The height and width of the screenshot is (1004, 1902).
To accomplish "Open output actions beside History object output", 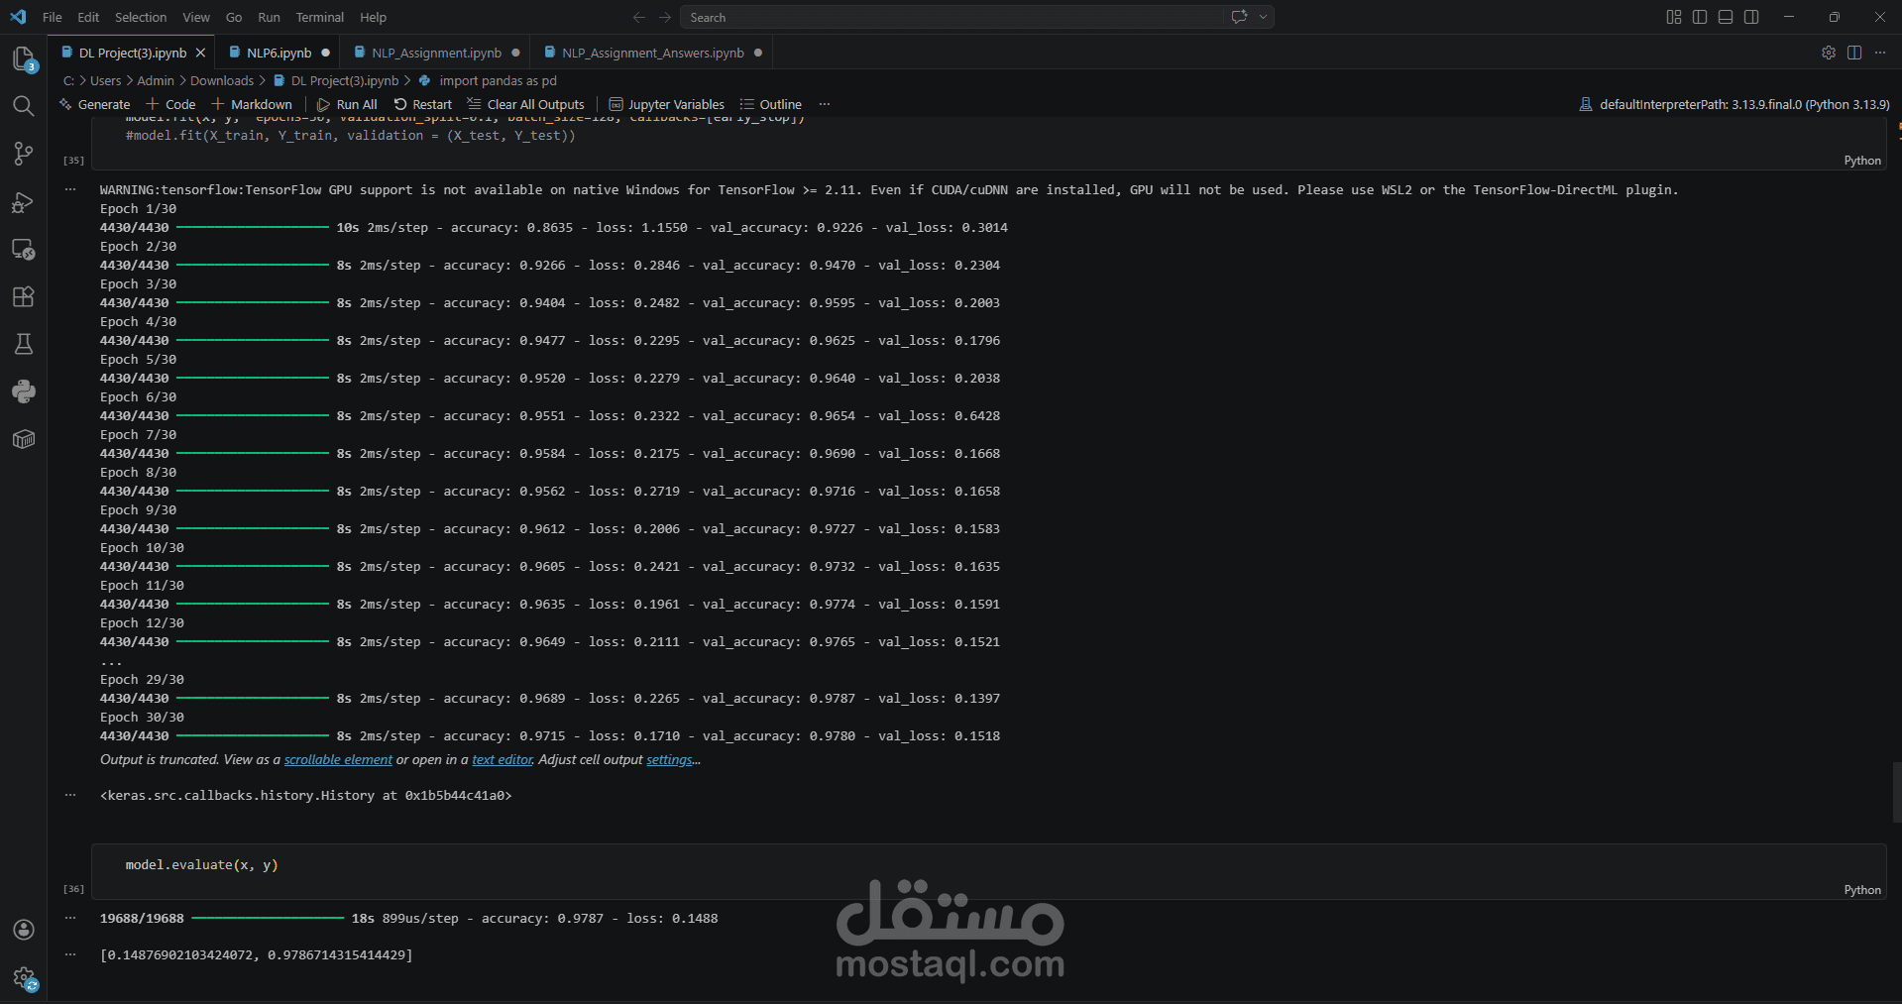I will pyautogui.click(x=70, y=795).
